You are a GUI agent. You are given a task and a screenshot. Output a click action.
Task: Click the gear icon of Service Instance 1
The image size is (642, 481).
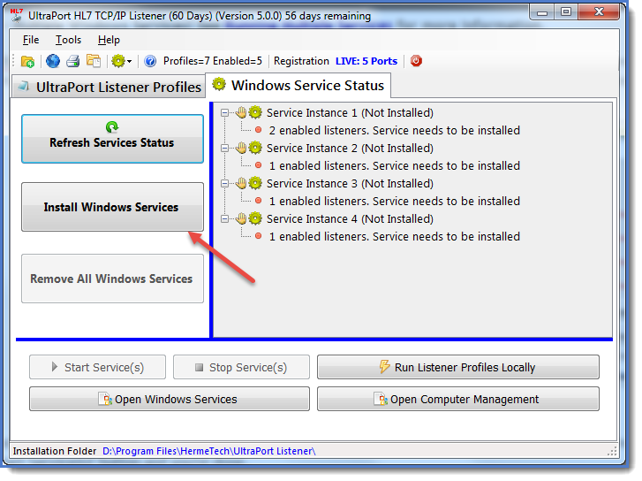[255, 112]
